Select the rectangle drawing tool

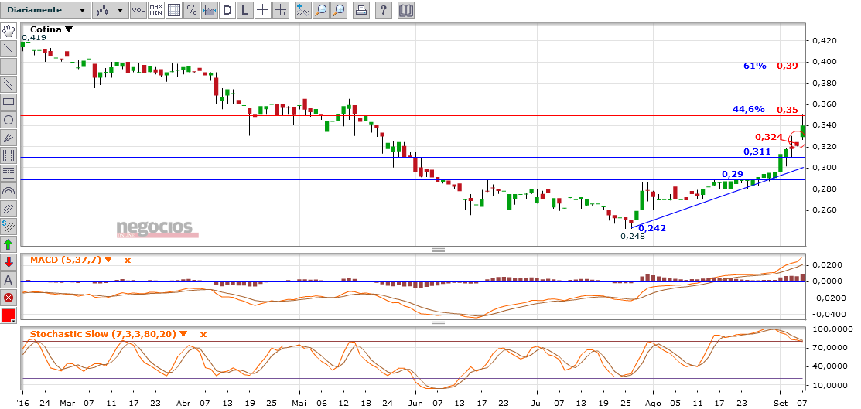(x=9, y=101)
